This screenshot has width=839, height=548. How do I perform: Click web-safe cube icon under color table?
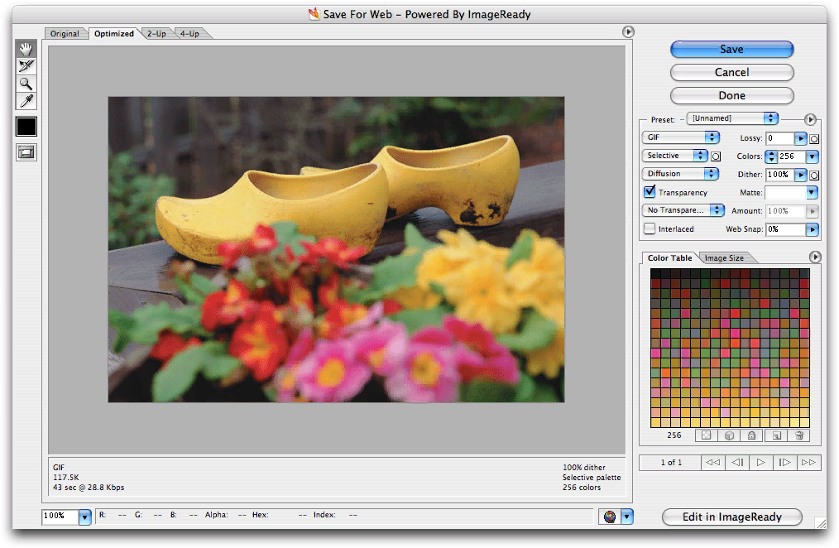tap(728, 435)
